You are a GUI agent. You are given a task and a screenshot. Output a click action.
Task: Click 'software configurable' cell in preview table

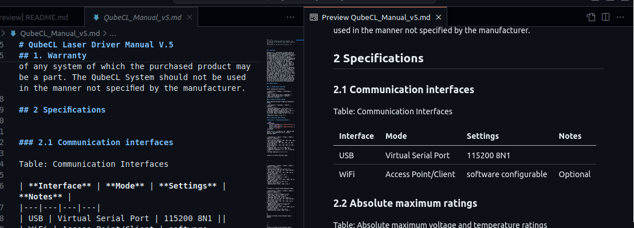507,174
